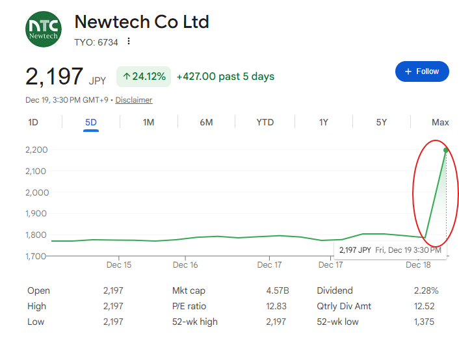Image resolution: width=459 pixels, height=345 pixels.
Task: Click the green 24.12% change badge
Action: [x=144, y=77]
